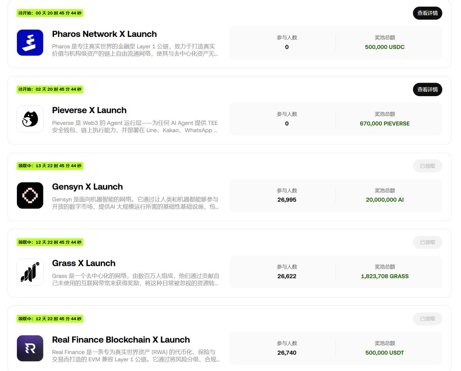Click the Gensyn description text paragraph

(136, 203)
